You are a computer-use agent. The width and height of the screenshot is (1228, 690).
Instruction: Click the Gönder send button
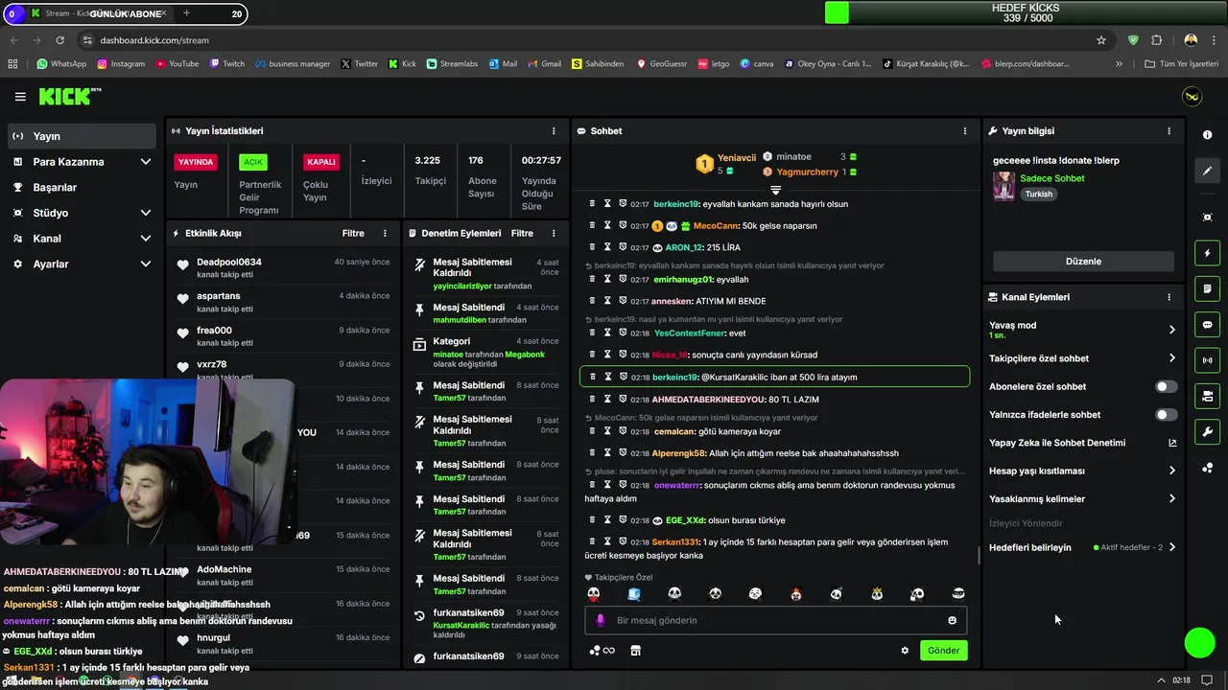943,651
